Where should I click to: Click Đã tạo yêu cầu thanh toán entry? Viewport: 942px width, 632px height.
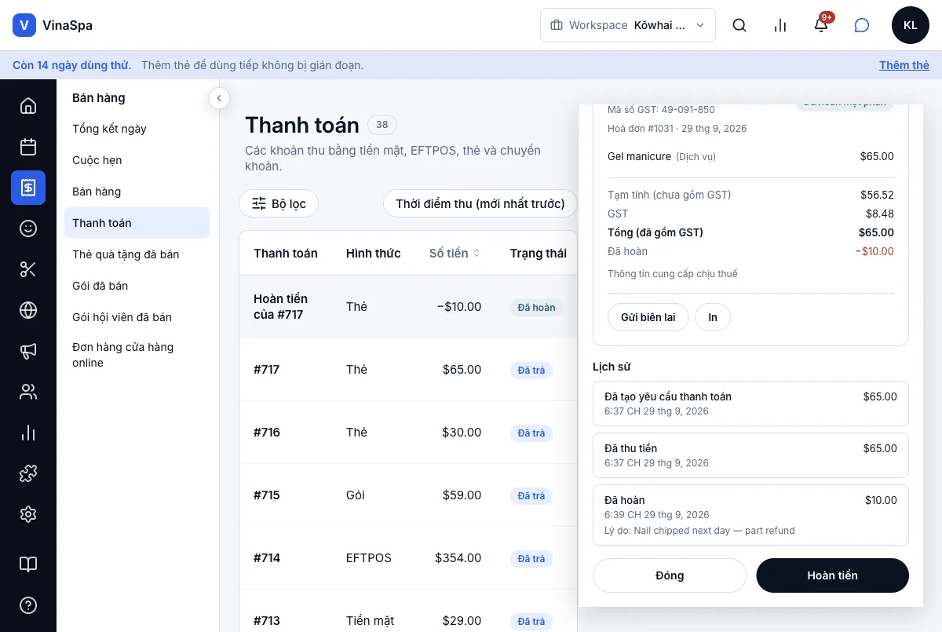750,404
